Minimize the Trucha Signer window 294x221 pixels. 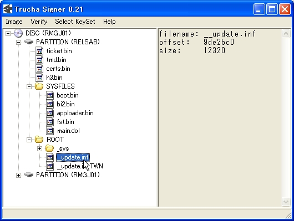point(259,9)
